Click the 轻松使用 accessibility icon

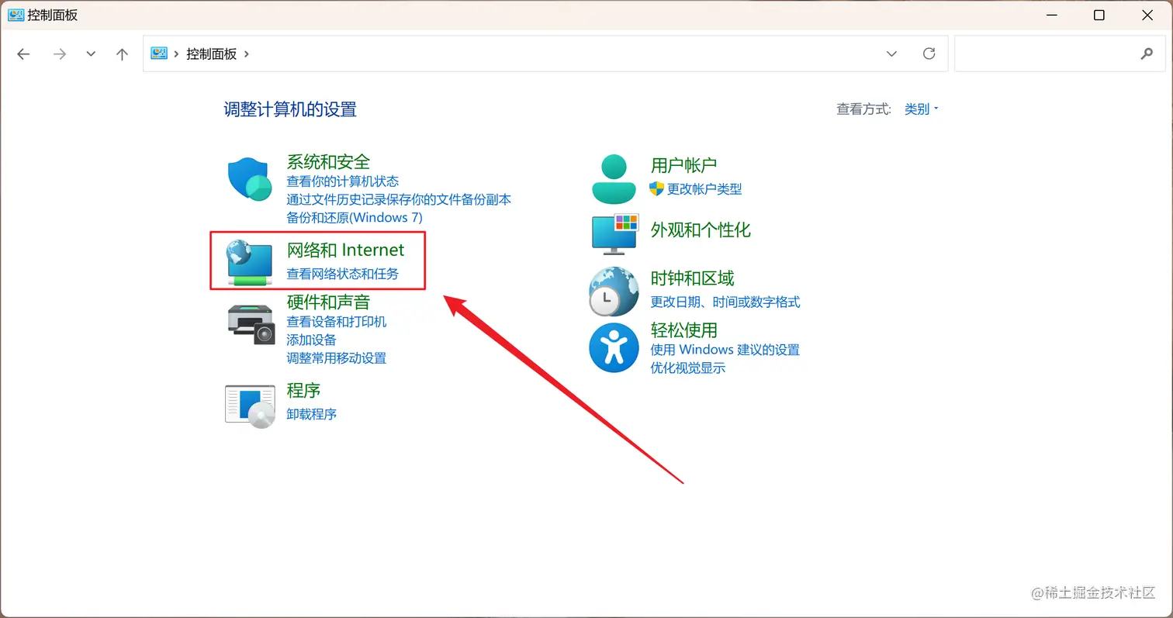[613, 347]
